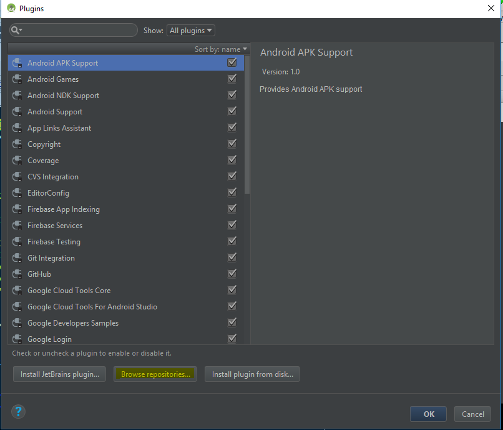503x430 pixels.
Task: Select Google Cloud Tools Core row
Action: point(126,291)
